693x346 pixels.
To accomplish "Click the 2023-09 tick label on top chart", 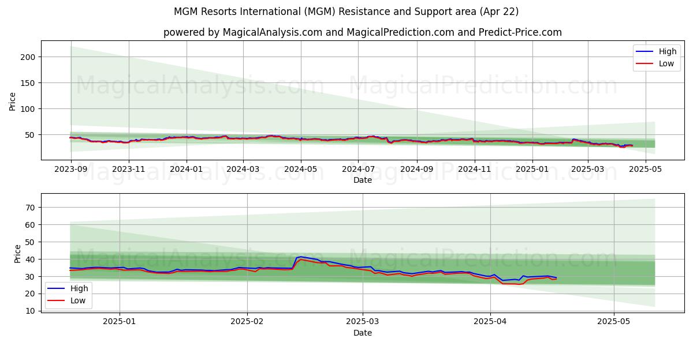I will point(71,170).
